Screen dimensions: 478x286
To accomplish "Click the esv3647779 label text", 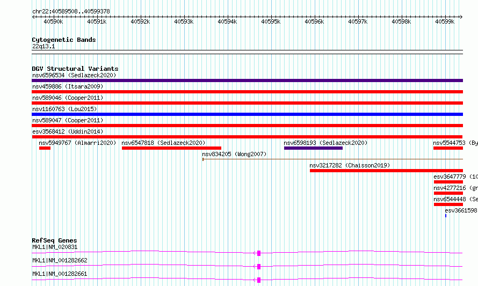I will 450,177.
